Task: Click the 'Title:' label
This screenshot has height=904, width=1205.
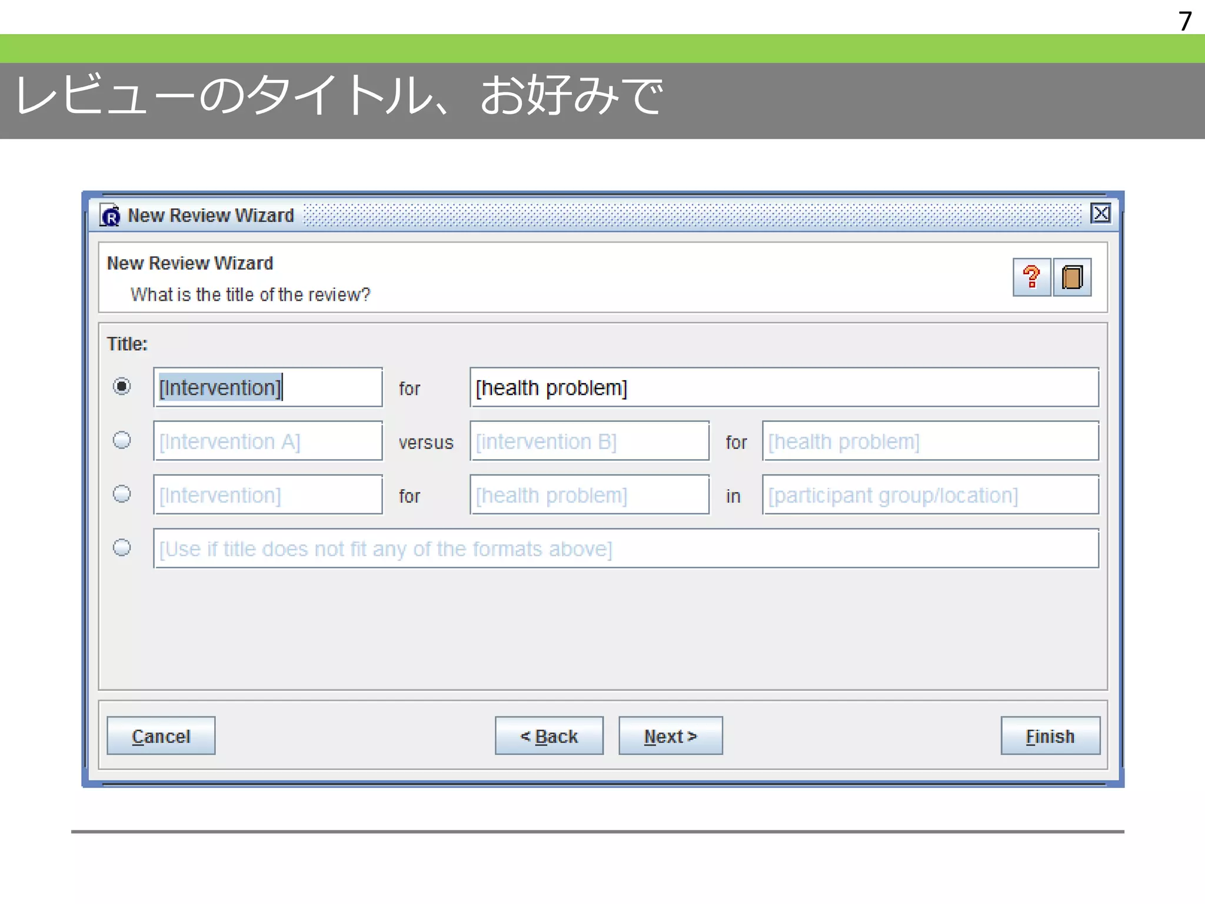Action: pyautogui.click(x=127, y=344)
